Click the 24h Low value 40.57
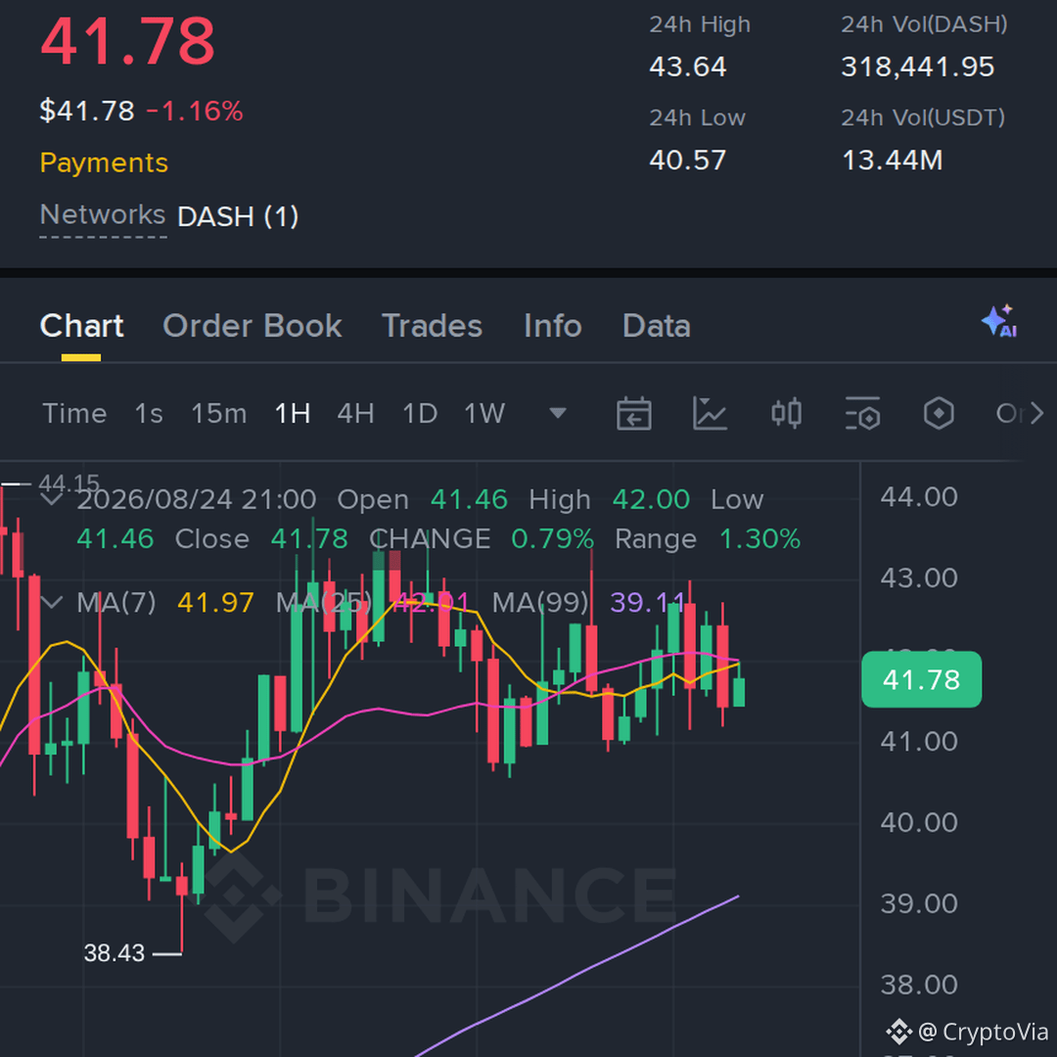1057x1057 pixels. pos(688,161)
